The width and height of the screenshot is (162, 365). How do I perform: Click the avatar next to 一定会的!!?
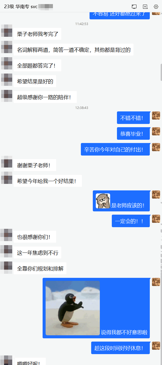click(x=156, y=219)
